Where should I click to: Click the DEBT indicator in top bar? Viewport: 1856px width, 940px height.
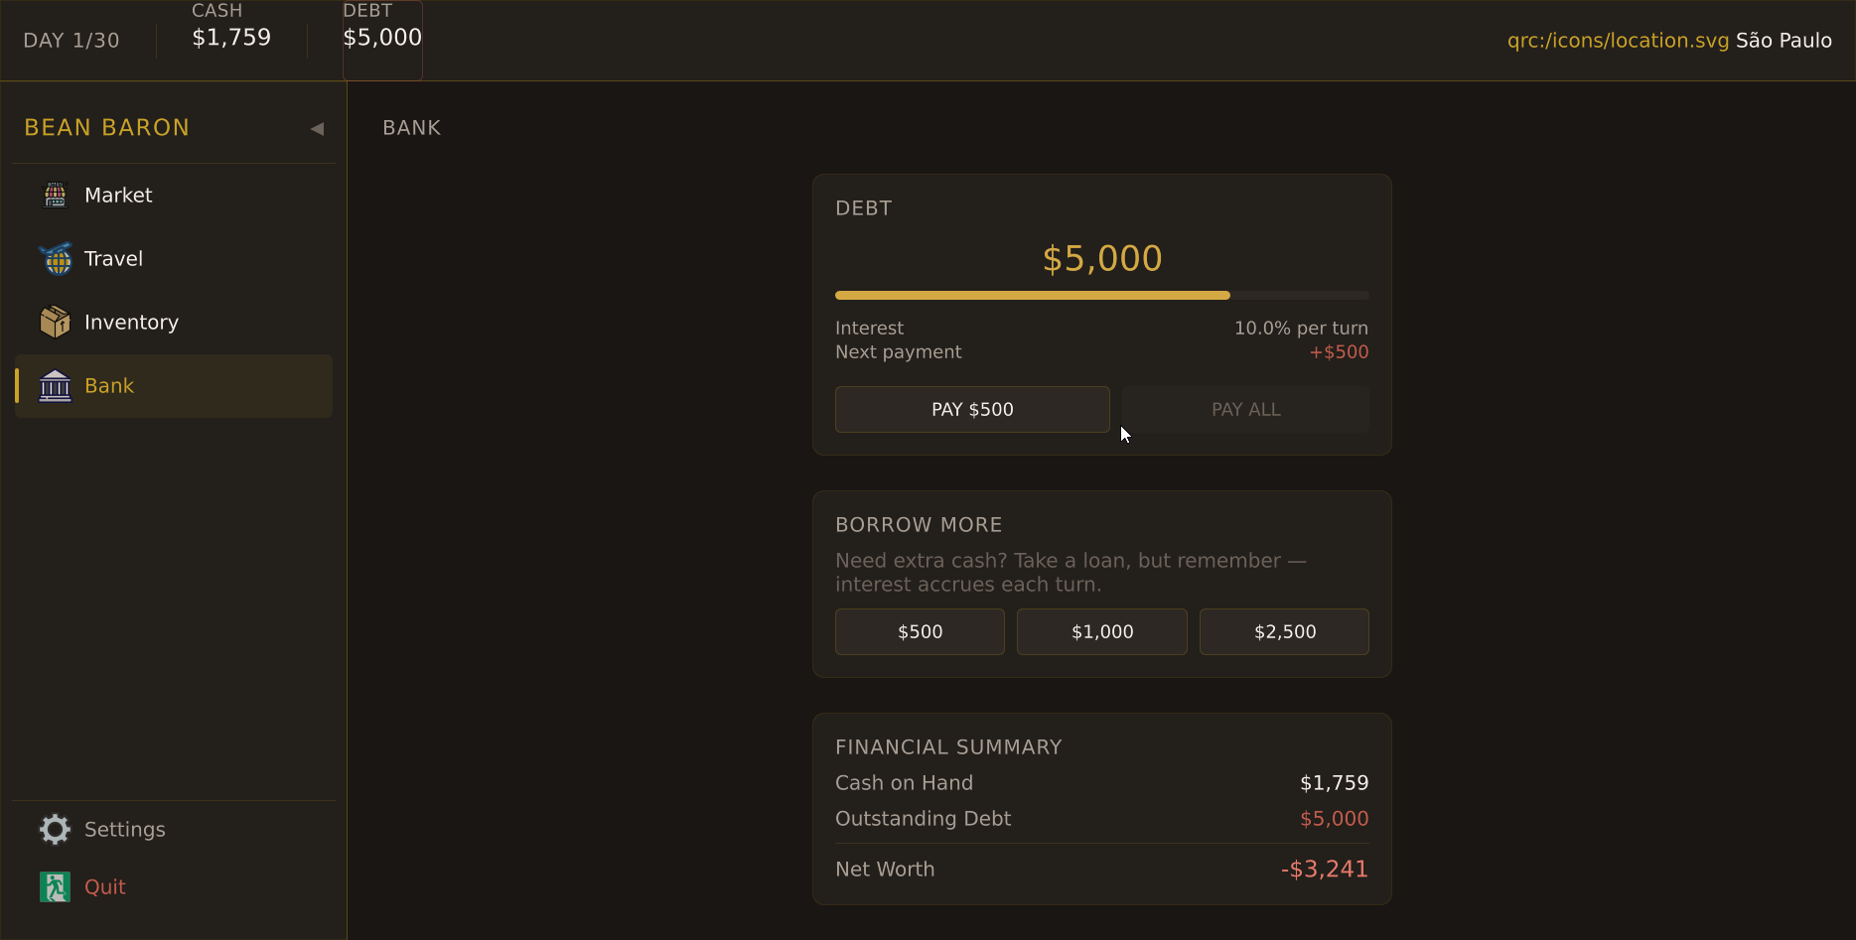[382, 38]
